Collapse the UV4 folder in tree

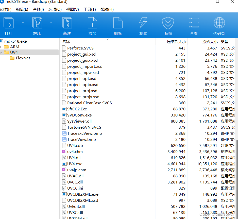(1, 53)
